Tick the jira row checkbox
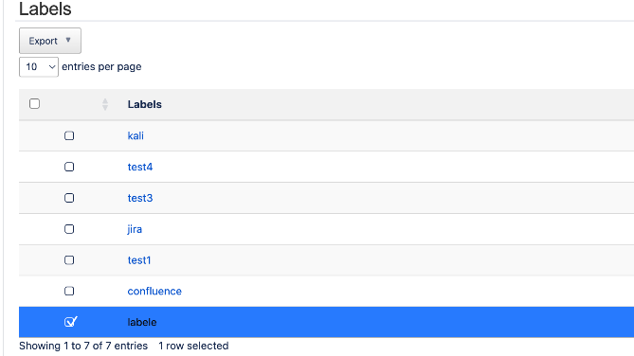 coord(69,229)
